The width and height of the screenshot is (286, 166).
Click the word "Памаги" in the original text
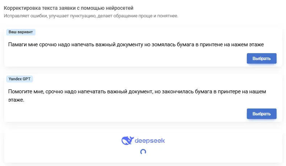pyautogui.click(x=18, y=44)
